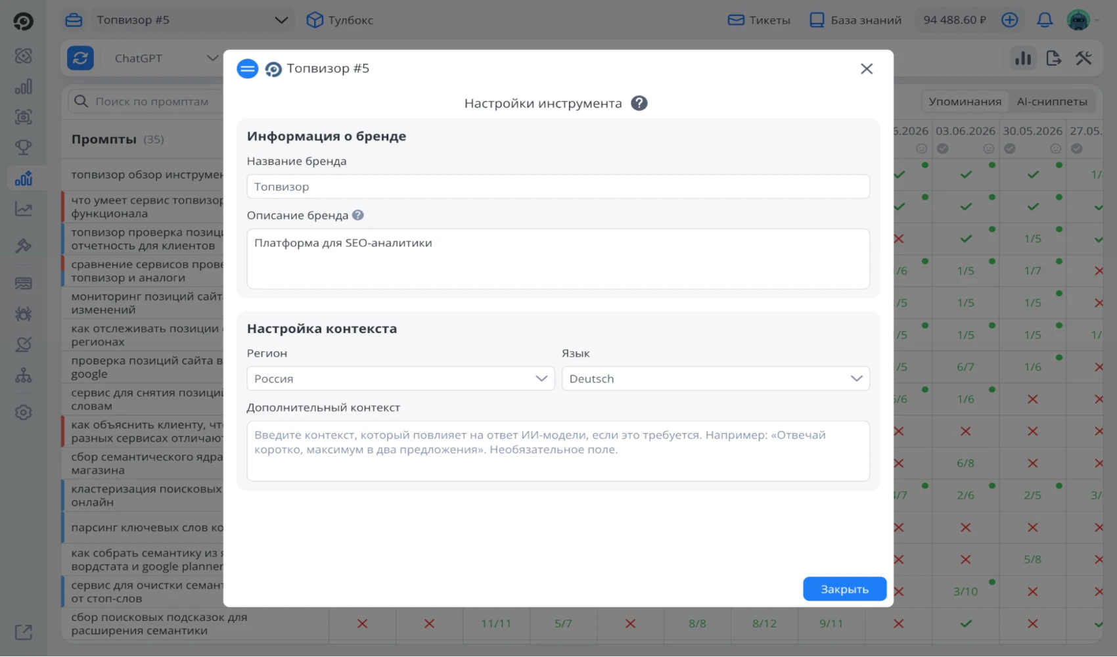Open Тикеты section
This screenshot has height=657, width=1117.
pos(759,20)
